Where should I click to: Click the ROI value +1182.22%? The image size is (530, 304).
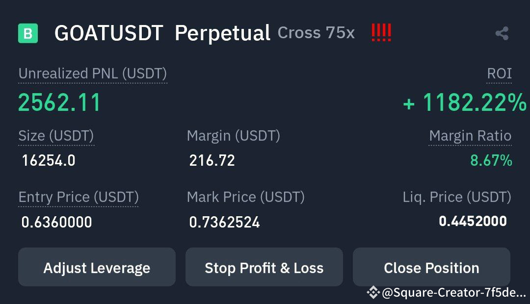click(x=464, y=103)
